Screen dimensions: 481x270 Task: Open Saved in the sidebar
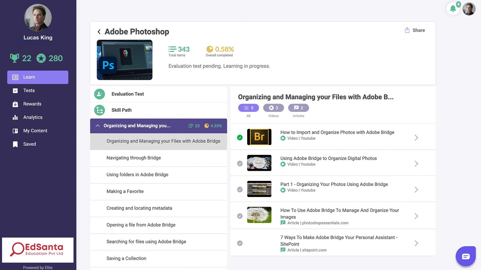[x=29, y=144]
